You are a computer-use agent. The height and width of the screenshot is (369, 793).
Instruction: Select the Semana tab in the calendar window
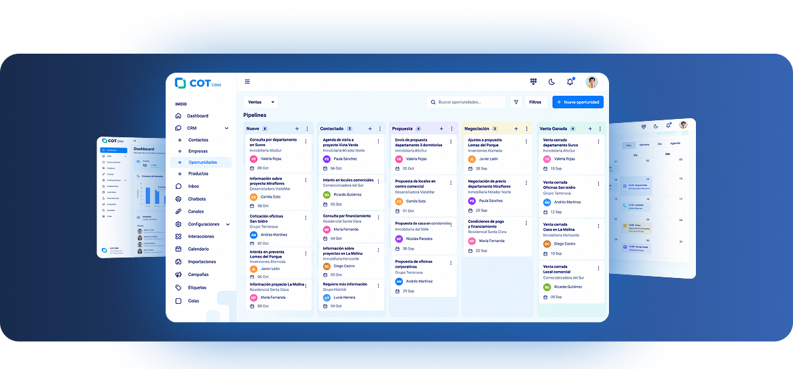tap(644, 145)
